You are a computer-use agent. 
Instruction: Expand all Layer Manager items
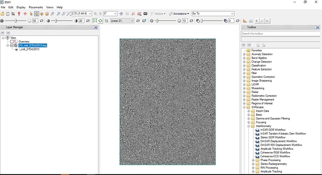8,33
